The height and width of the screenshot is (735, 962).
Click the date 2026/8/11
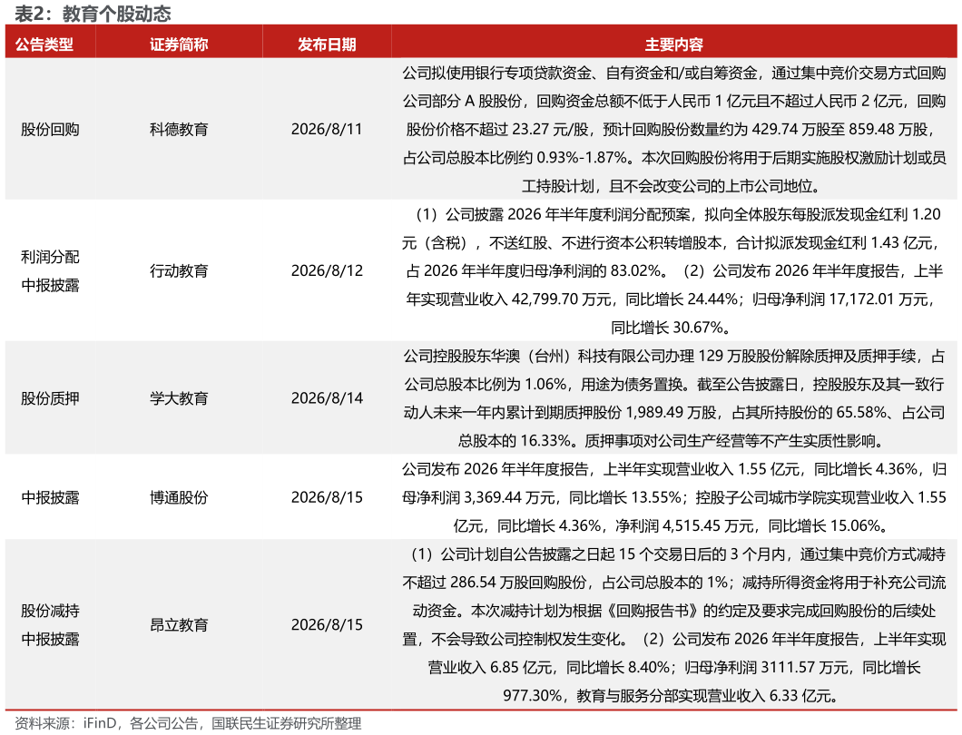click(327, 130)
